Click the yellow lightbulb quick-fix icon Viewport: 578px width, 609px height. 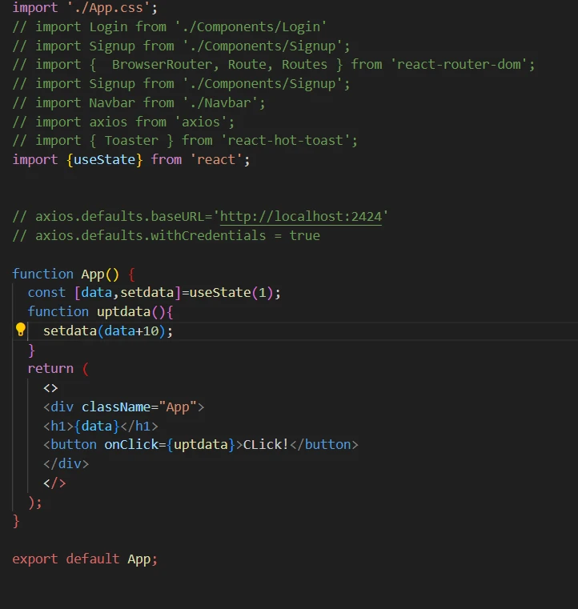click(x=21, y=330)
